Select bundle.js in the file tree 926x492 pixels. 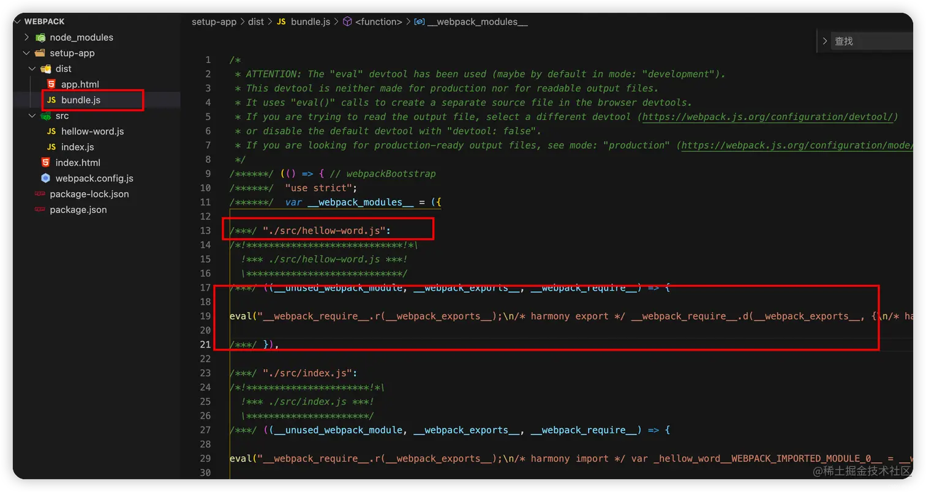[x=81, y=100]
